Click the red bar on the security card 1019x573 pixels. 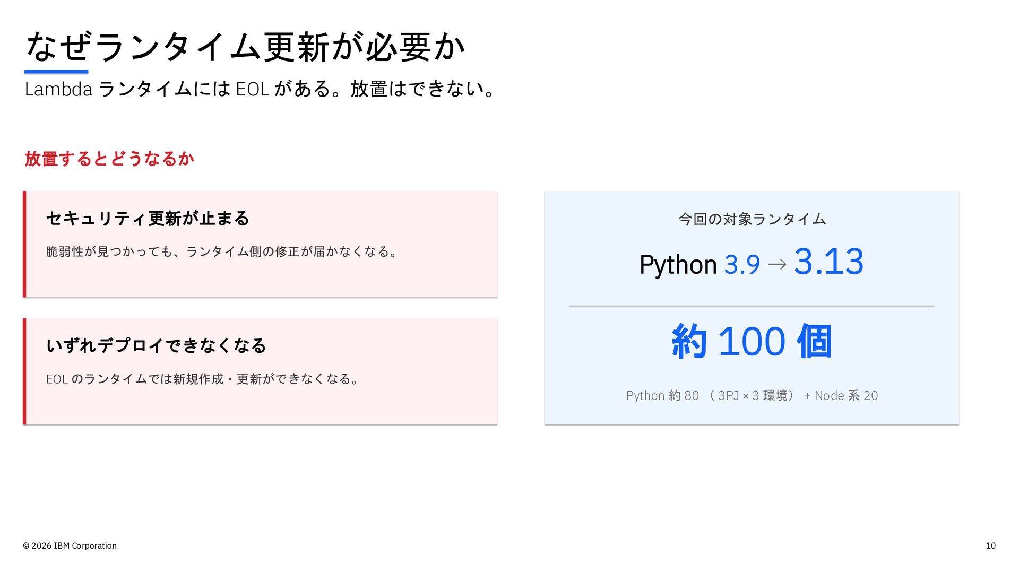[24, 244]
